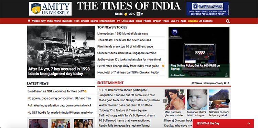Open the Amity University banner ad
This screenshot has width=258, height=128.
pos(50,9)
